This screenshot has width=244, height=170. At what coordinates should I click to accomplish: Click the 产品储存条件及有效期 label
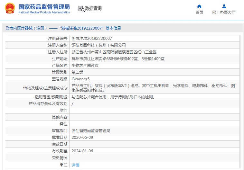coord(48,104)
